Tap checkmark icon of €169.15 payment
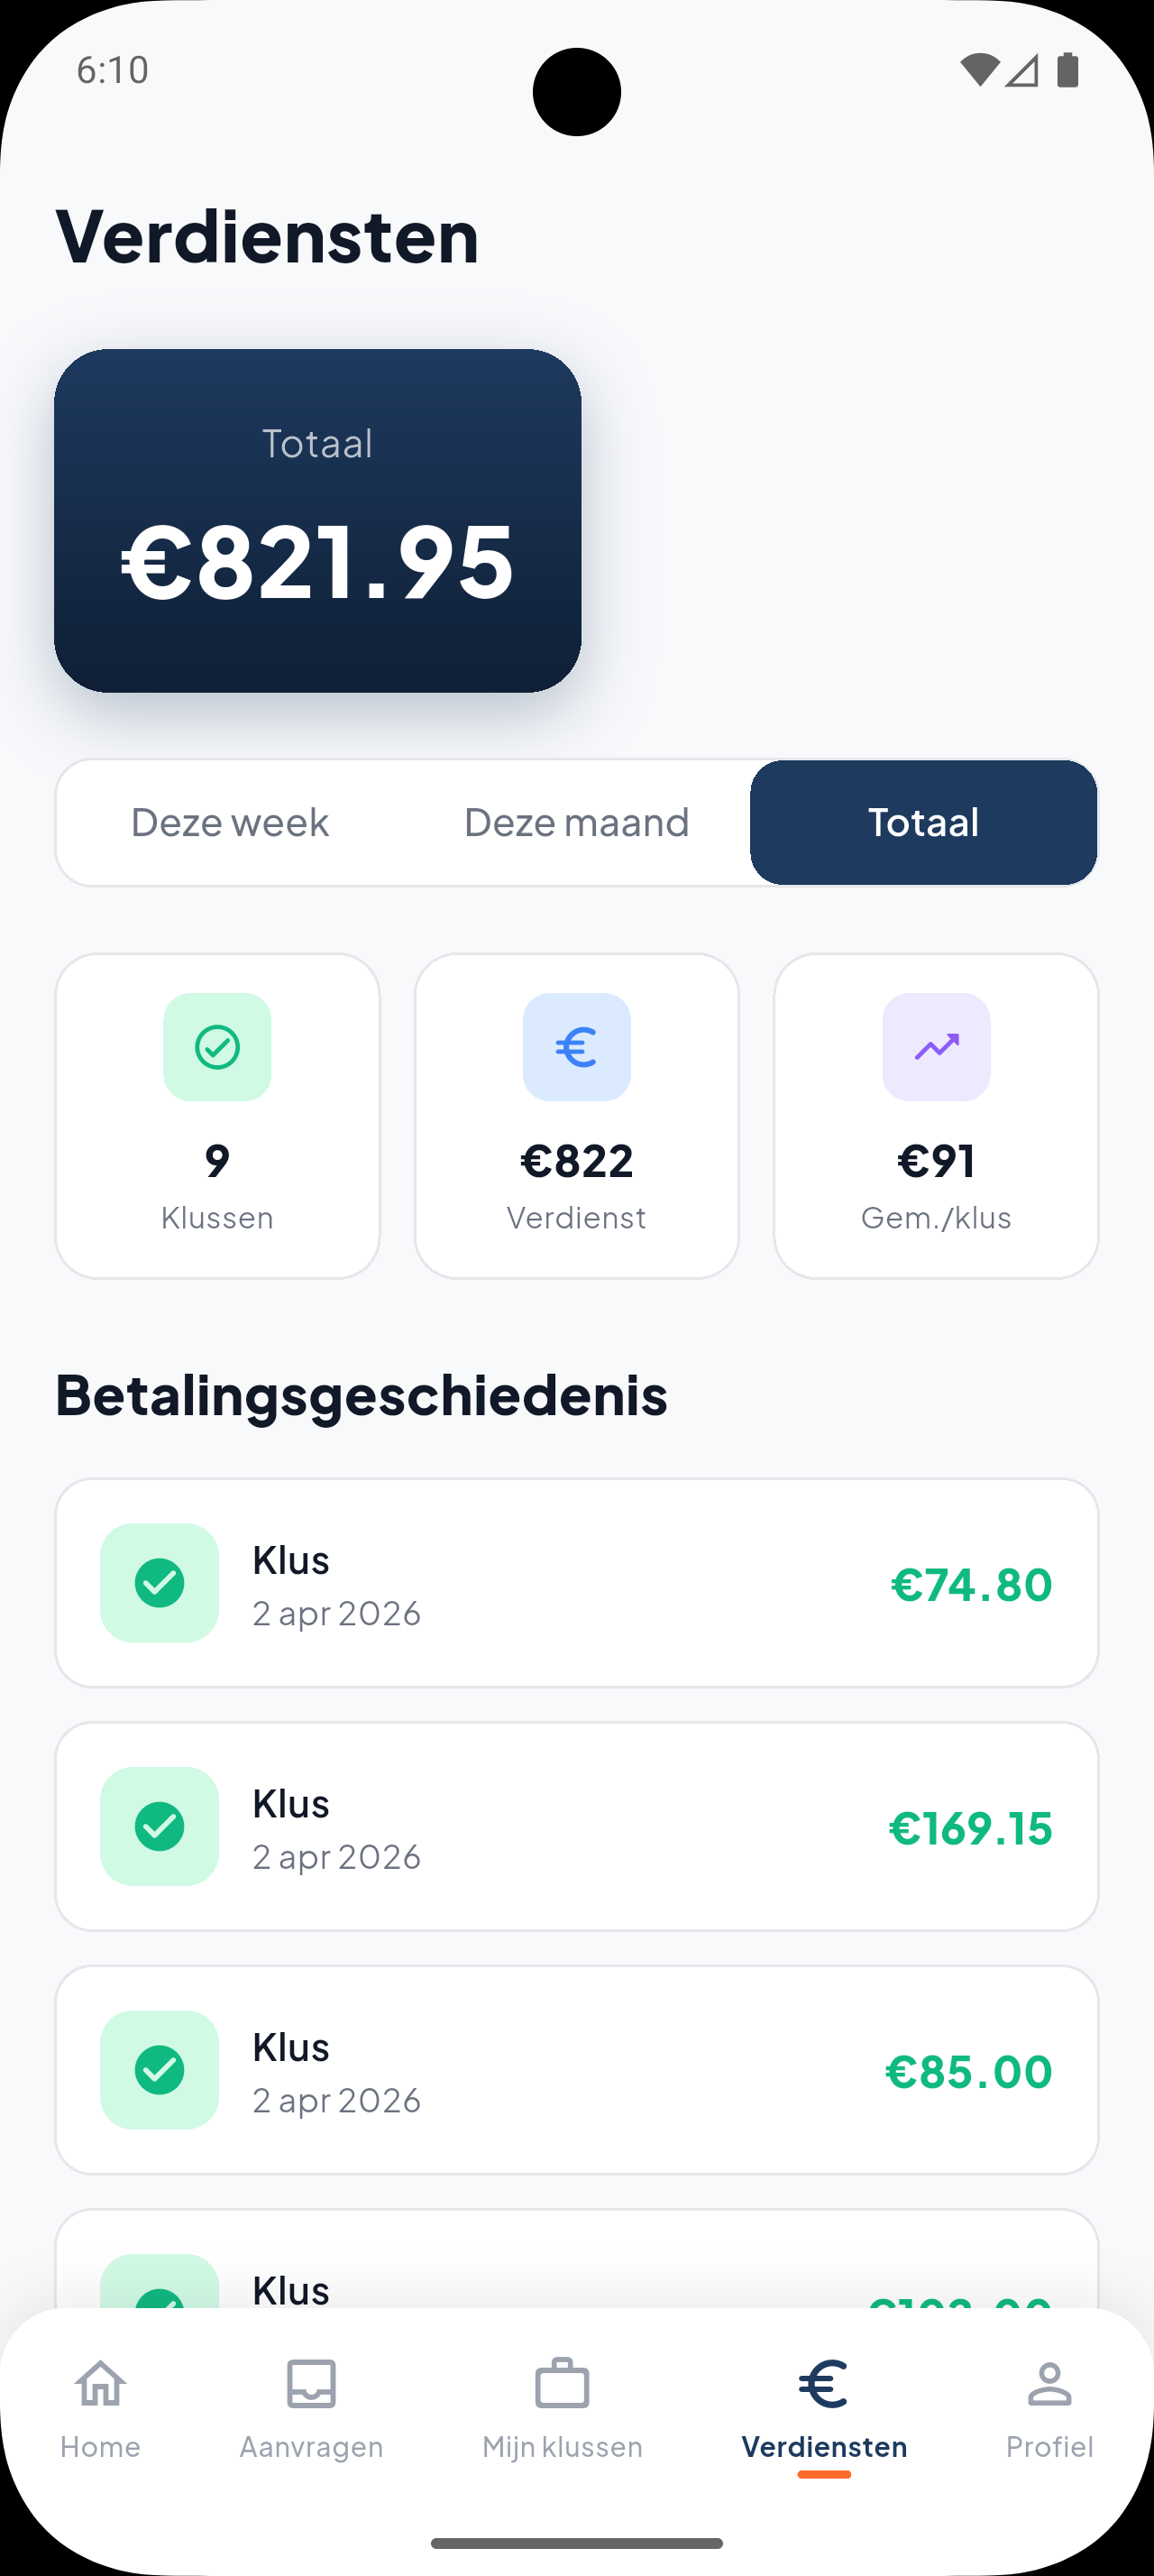 pyautogui.click(x=159, y=1826)
